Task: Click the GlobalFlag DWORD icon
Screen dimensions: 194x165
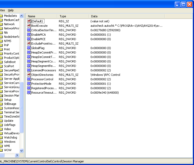Action: 29,48
